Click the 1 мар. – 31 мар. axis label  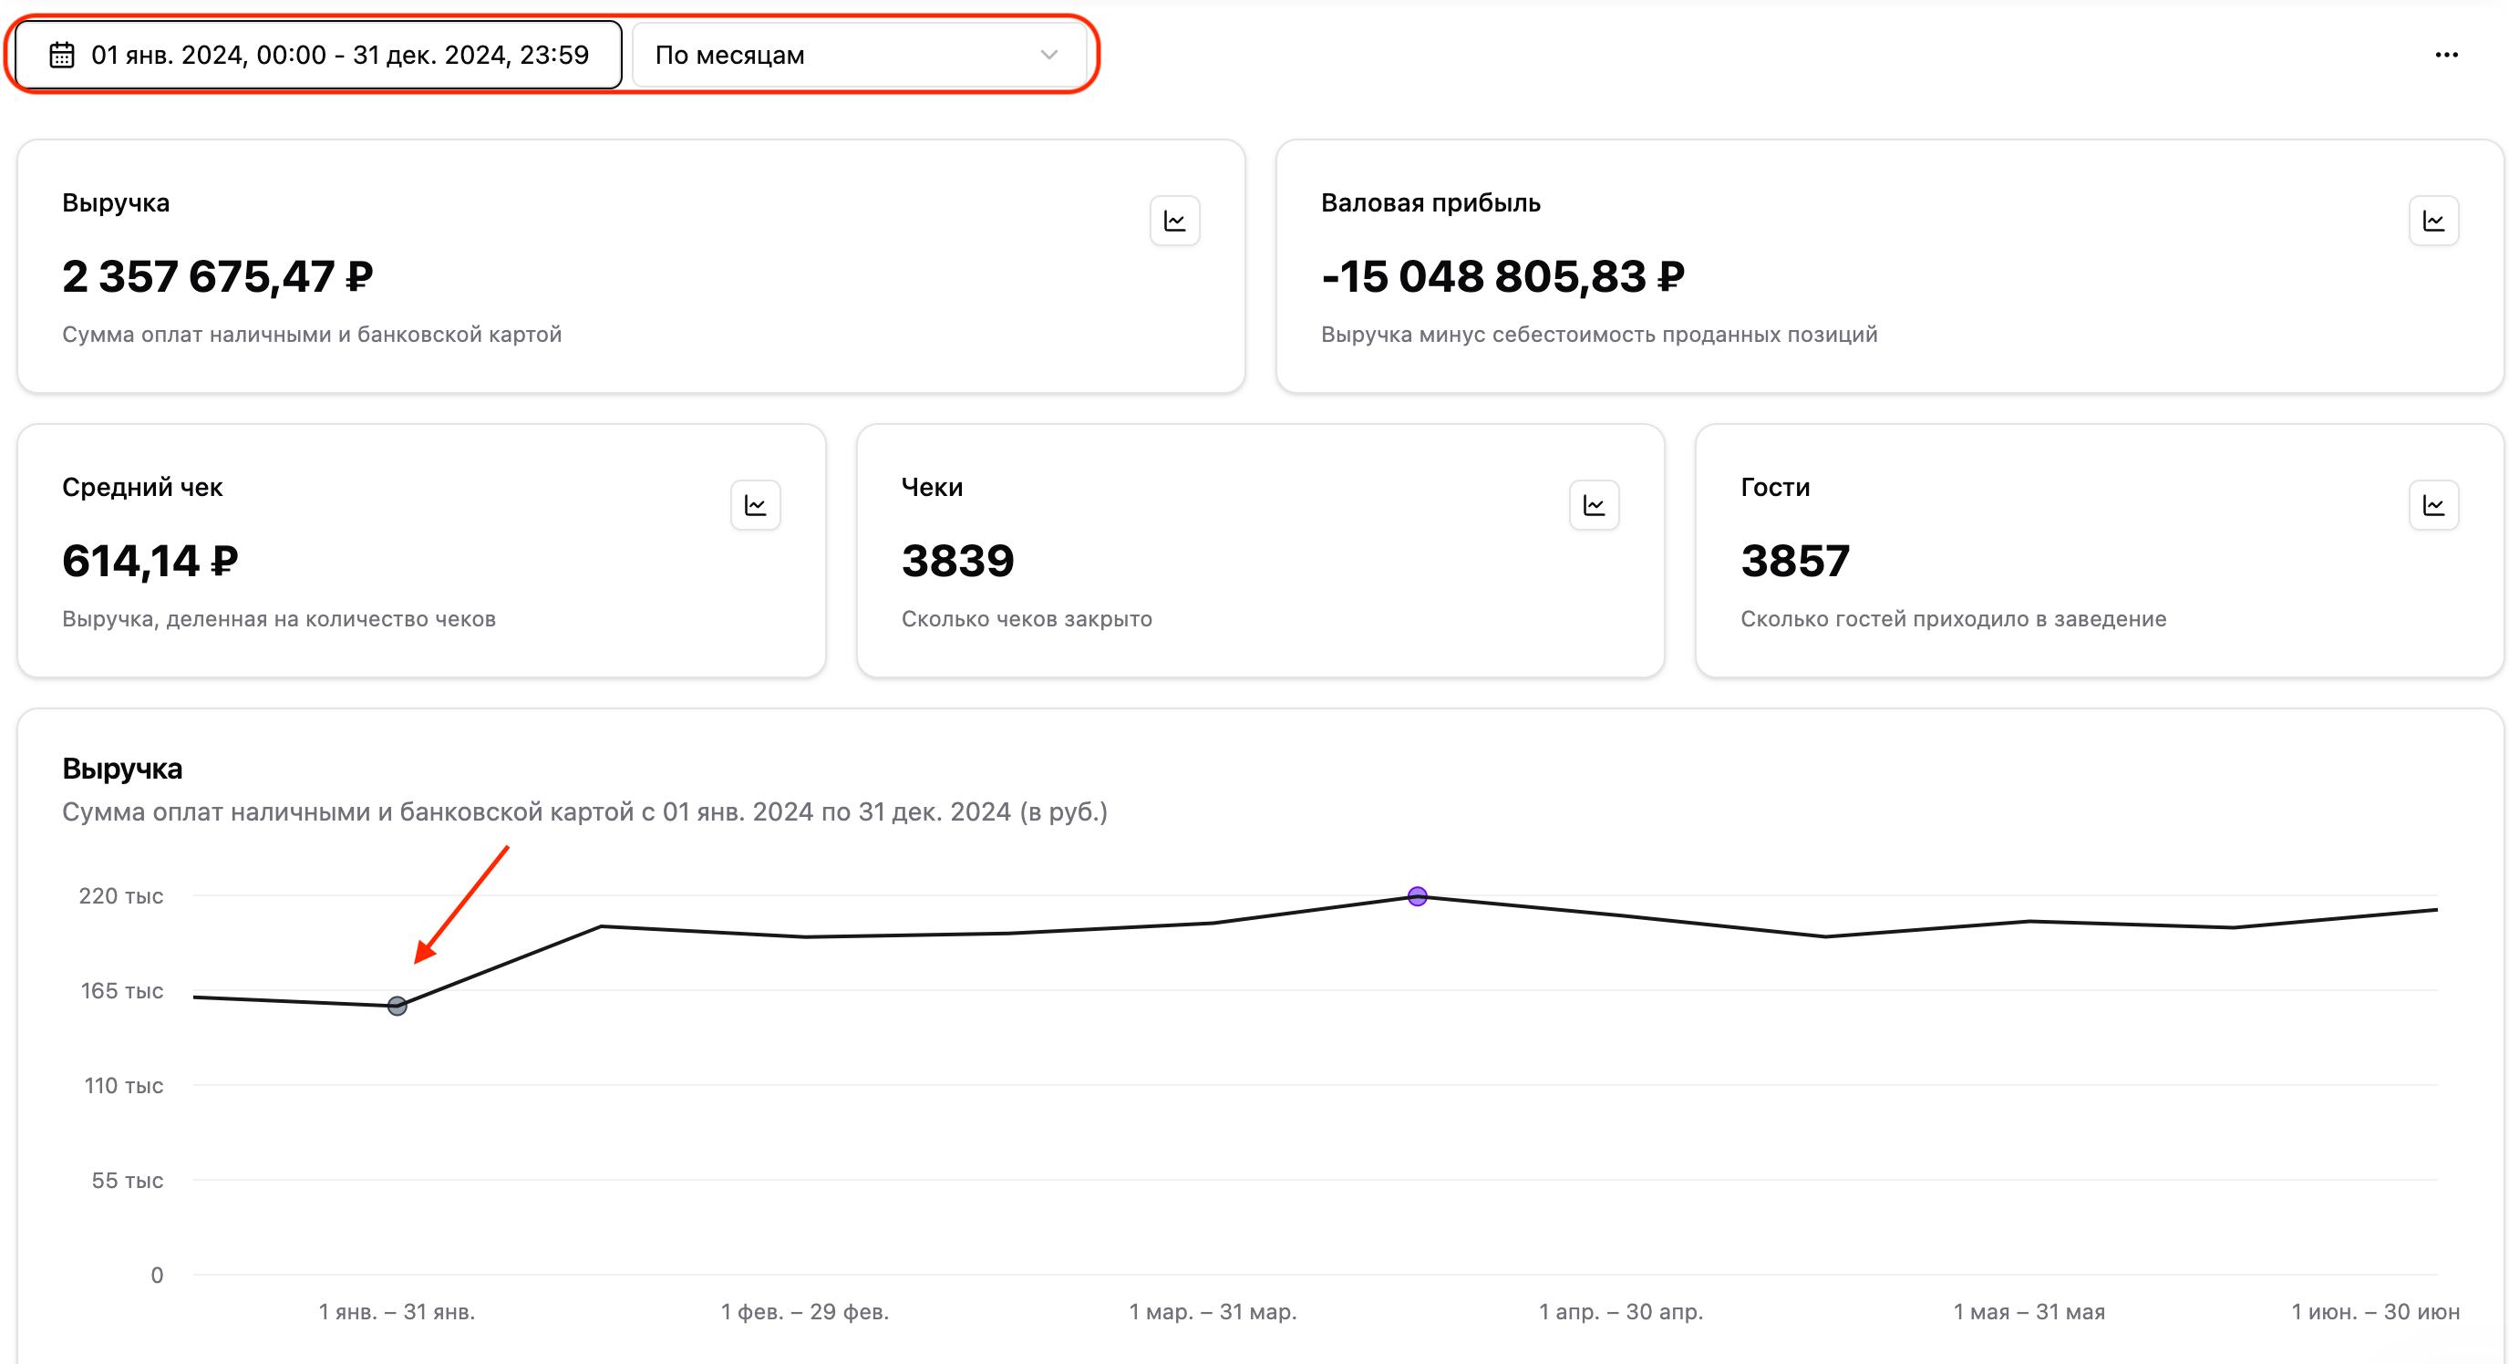1213,1311
